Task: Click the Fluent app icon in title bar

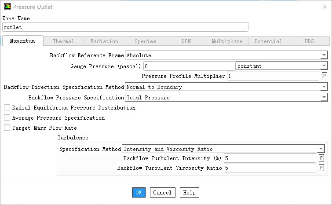Action: (7, 7)
